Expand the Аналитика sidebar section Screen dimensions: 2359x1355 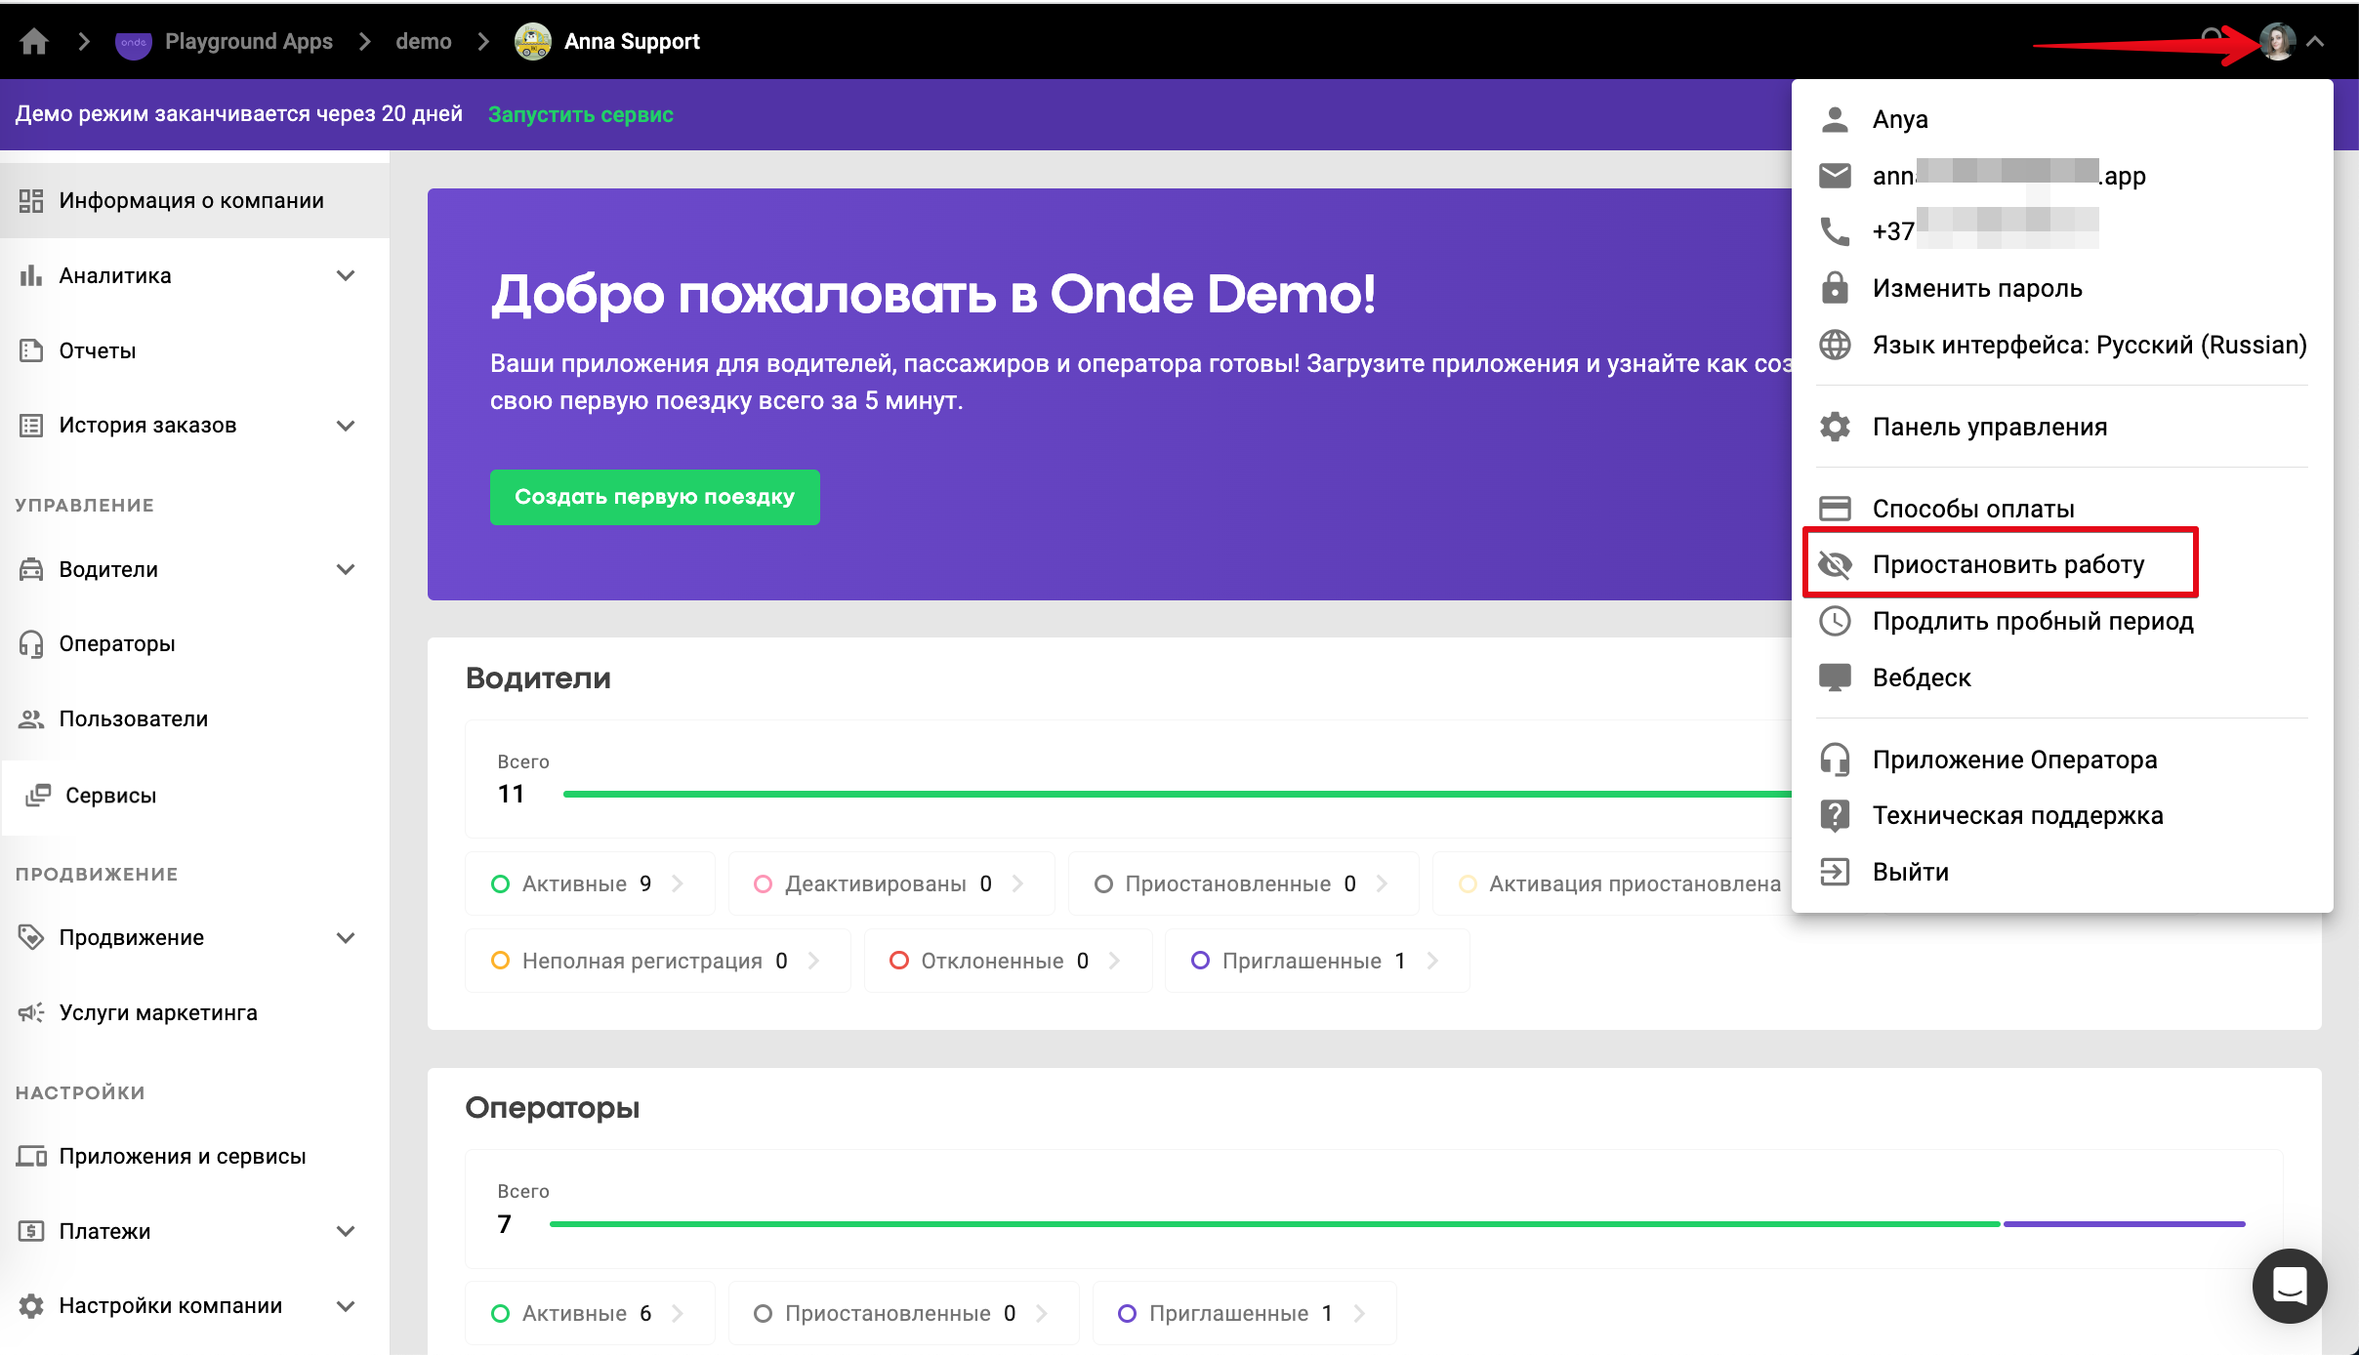point(345,275)
